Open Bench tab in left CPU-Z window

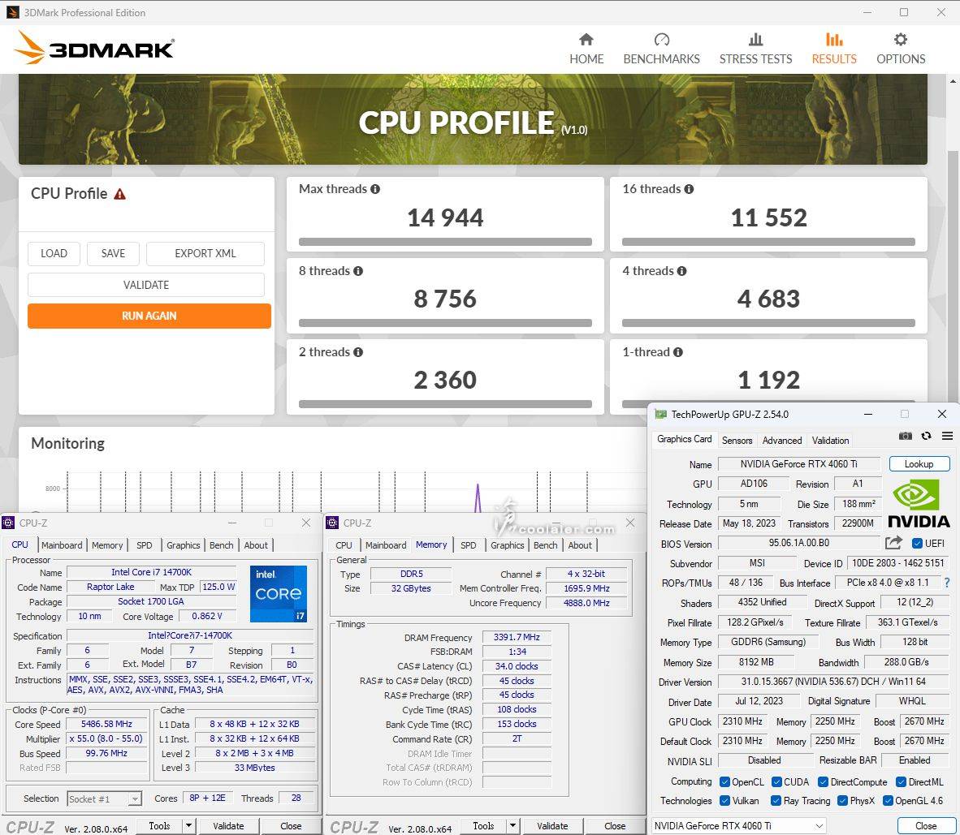[221, 545]
